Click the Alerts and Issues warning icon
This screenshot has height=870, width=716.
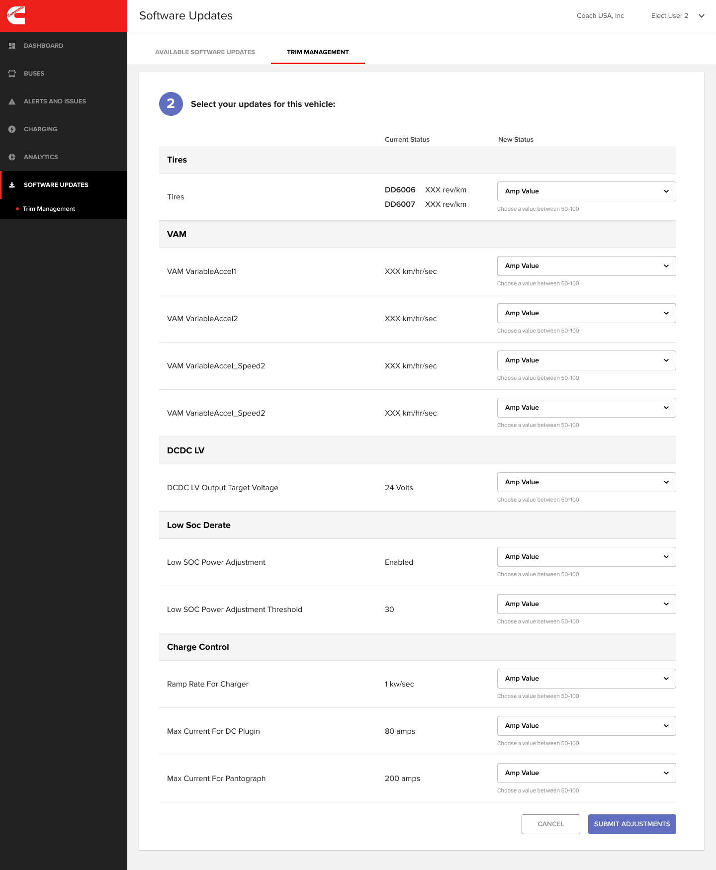coord(12,101)
